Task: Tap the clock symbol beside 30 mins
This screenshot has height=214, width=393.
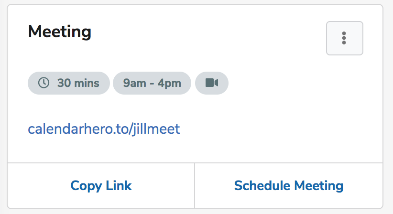Action: pyautogui.click(x=44, y=83)
